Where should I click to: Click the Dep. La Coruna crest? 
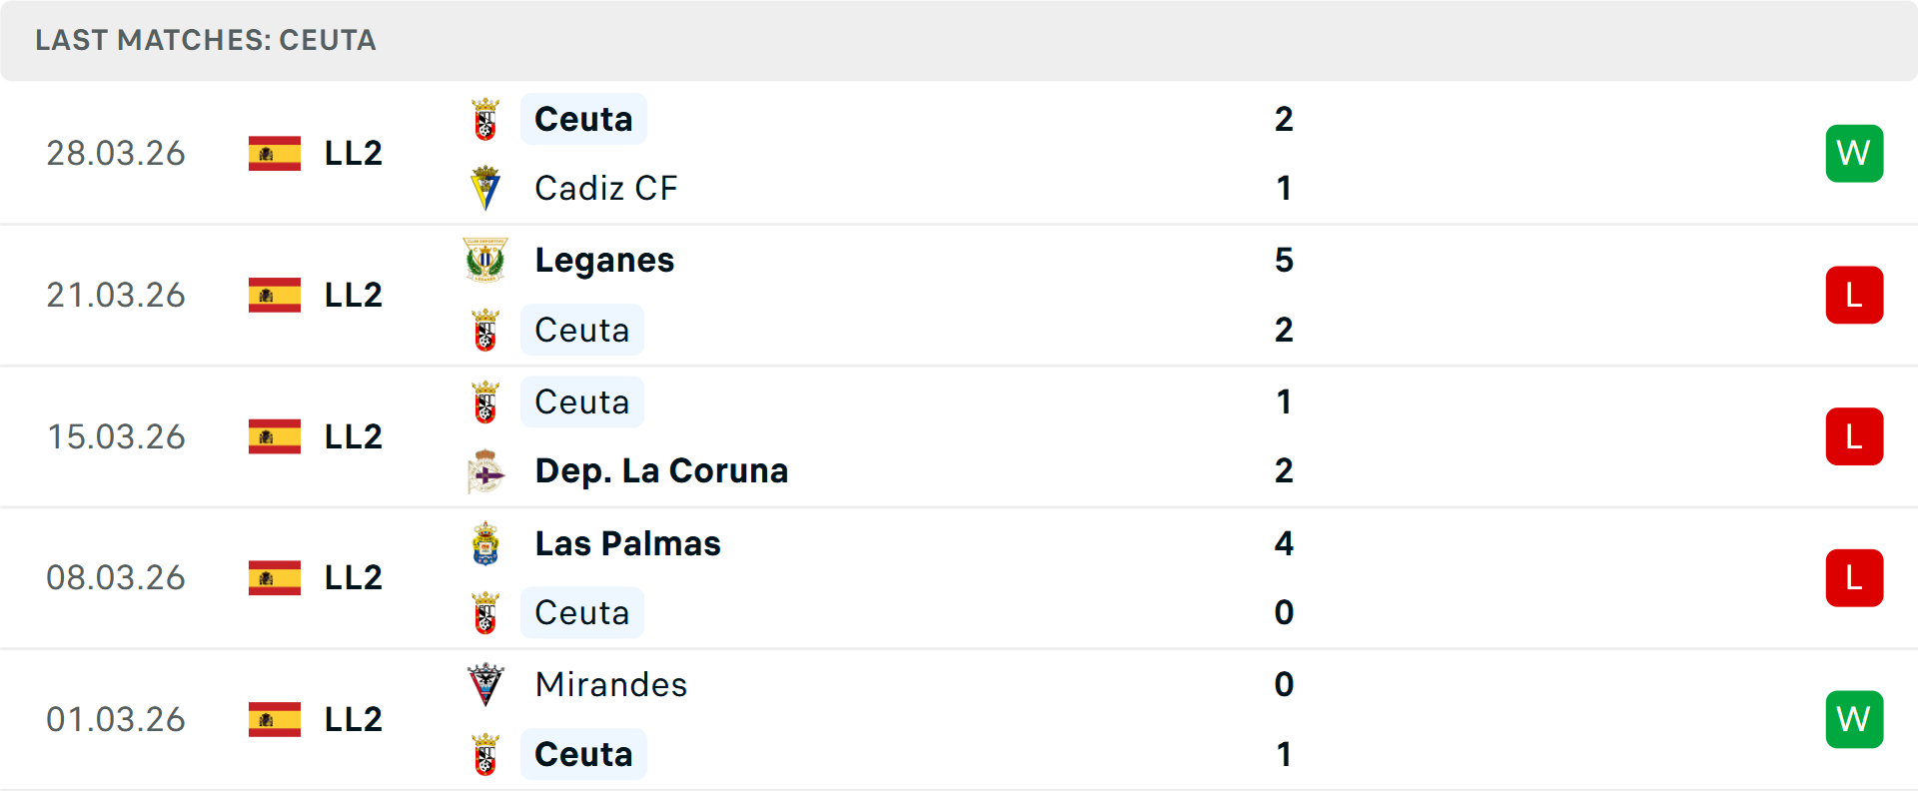pyautogui.click(x=485, y=471)
